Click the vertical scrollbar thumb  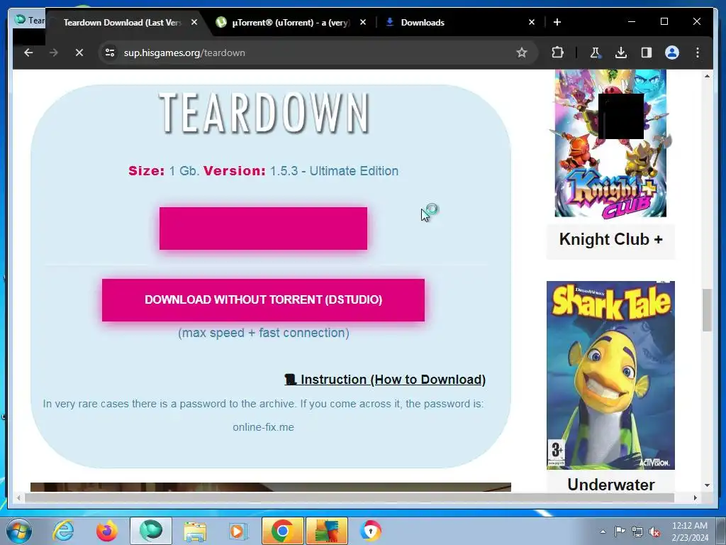[707, 309]
